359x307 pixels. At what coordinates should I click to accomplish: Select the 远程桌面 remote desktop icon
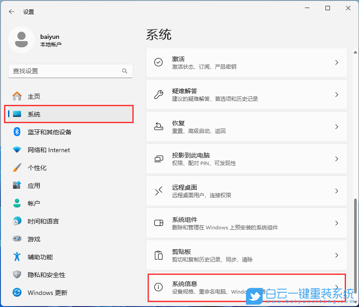point(158,191)
